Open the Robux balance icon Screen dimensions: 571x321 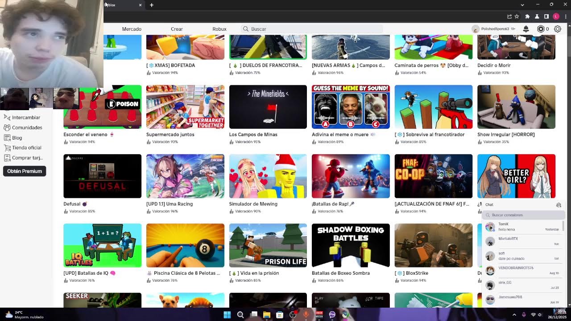coord(541,29)
